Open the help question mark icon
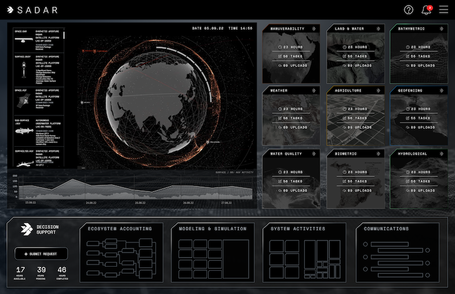The image size is (455, 294). click(x=408, y=10)
